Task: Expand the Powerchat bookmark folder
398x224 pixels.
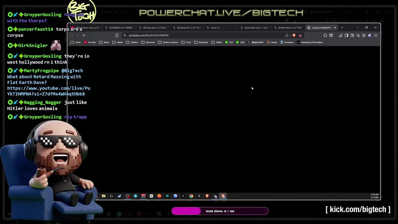Action: [x=201, y=42]
